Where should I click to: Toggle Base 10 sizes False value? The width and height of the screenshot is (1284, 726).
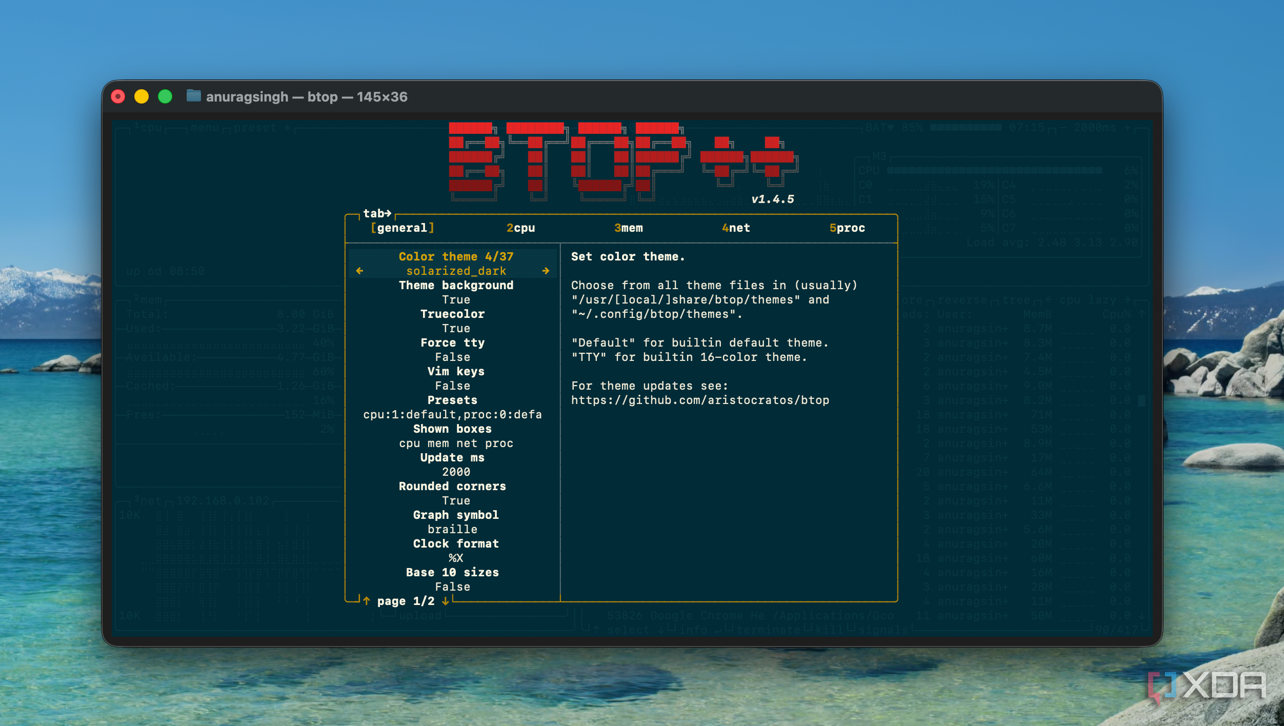click(x=452, y=587)
